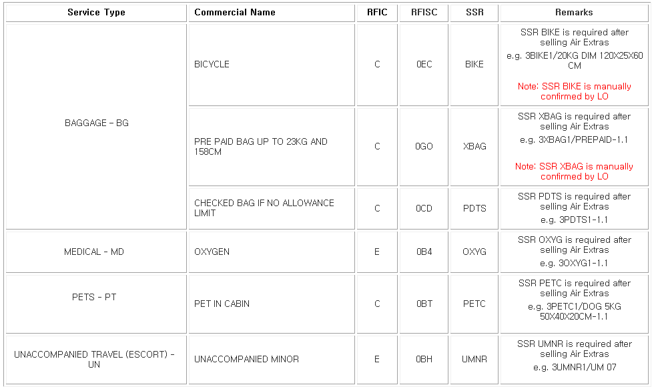The image size is (652, 387).
Task: Select the BICYCLE commercial name cell
Action: (272, 65)
